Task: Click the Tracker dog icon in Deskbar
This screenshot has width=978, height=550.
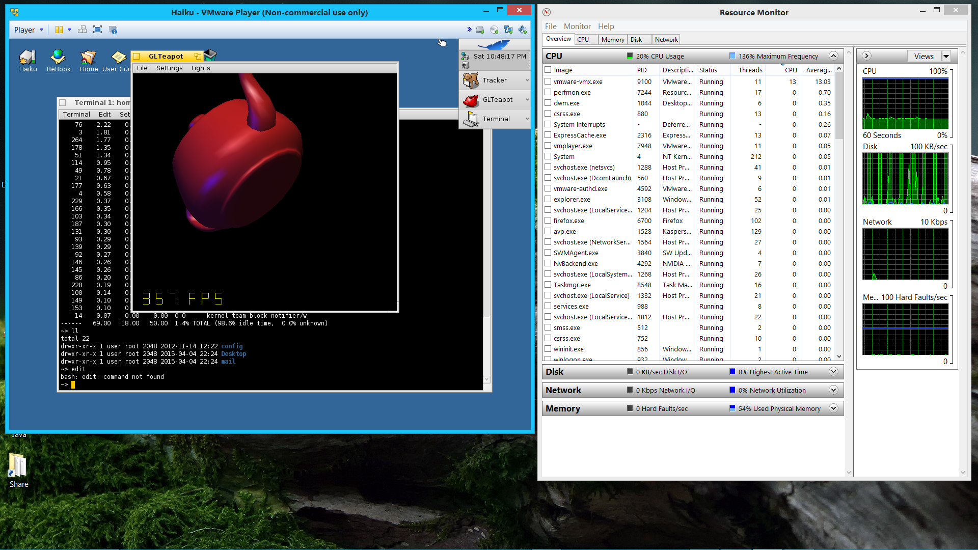Action: (471, 80)
